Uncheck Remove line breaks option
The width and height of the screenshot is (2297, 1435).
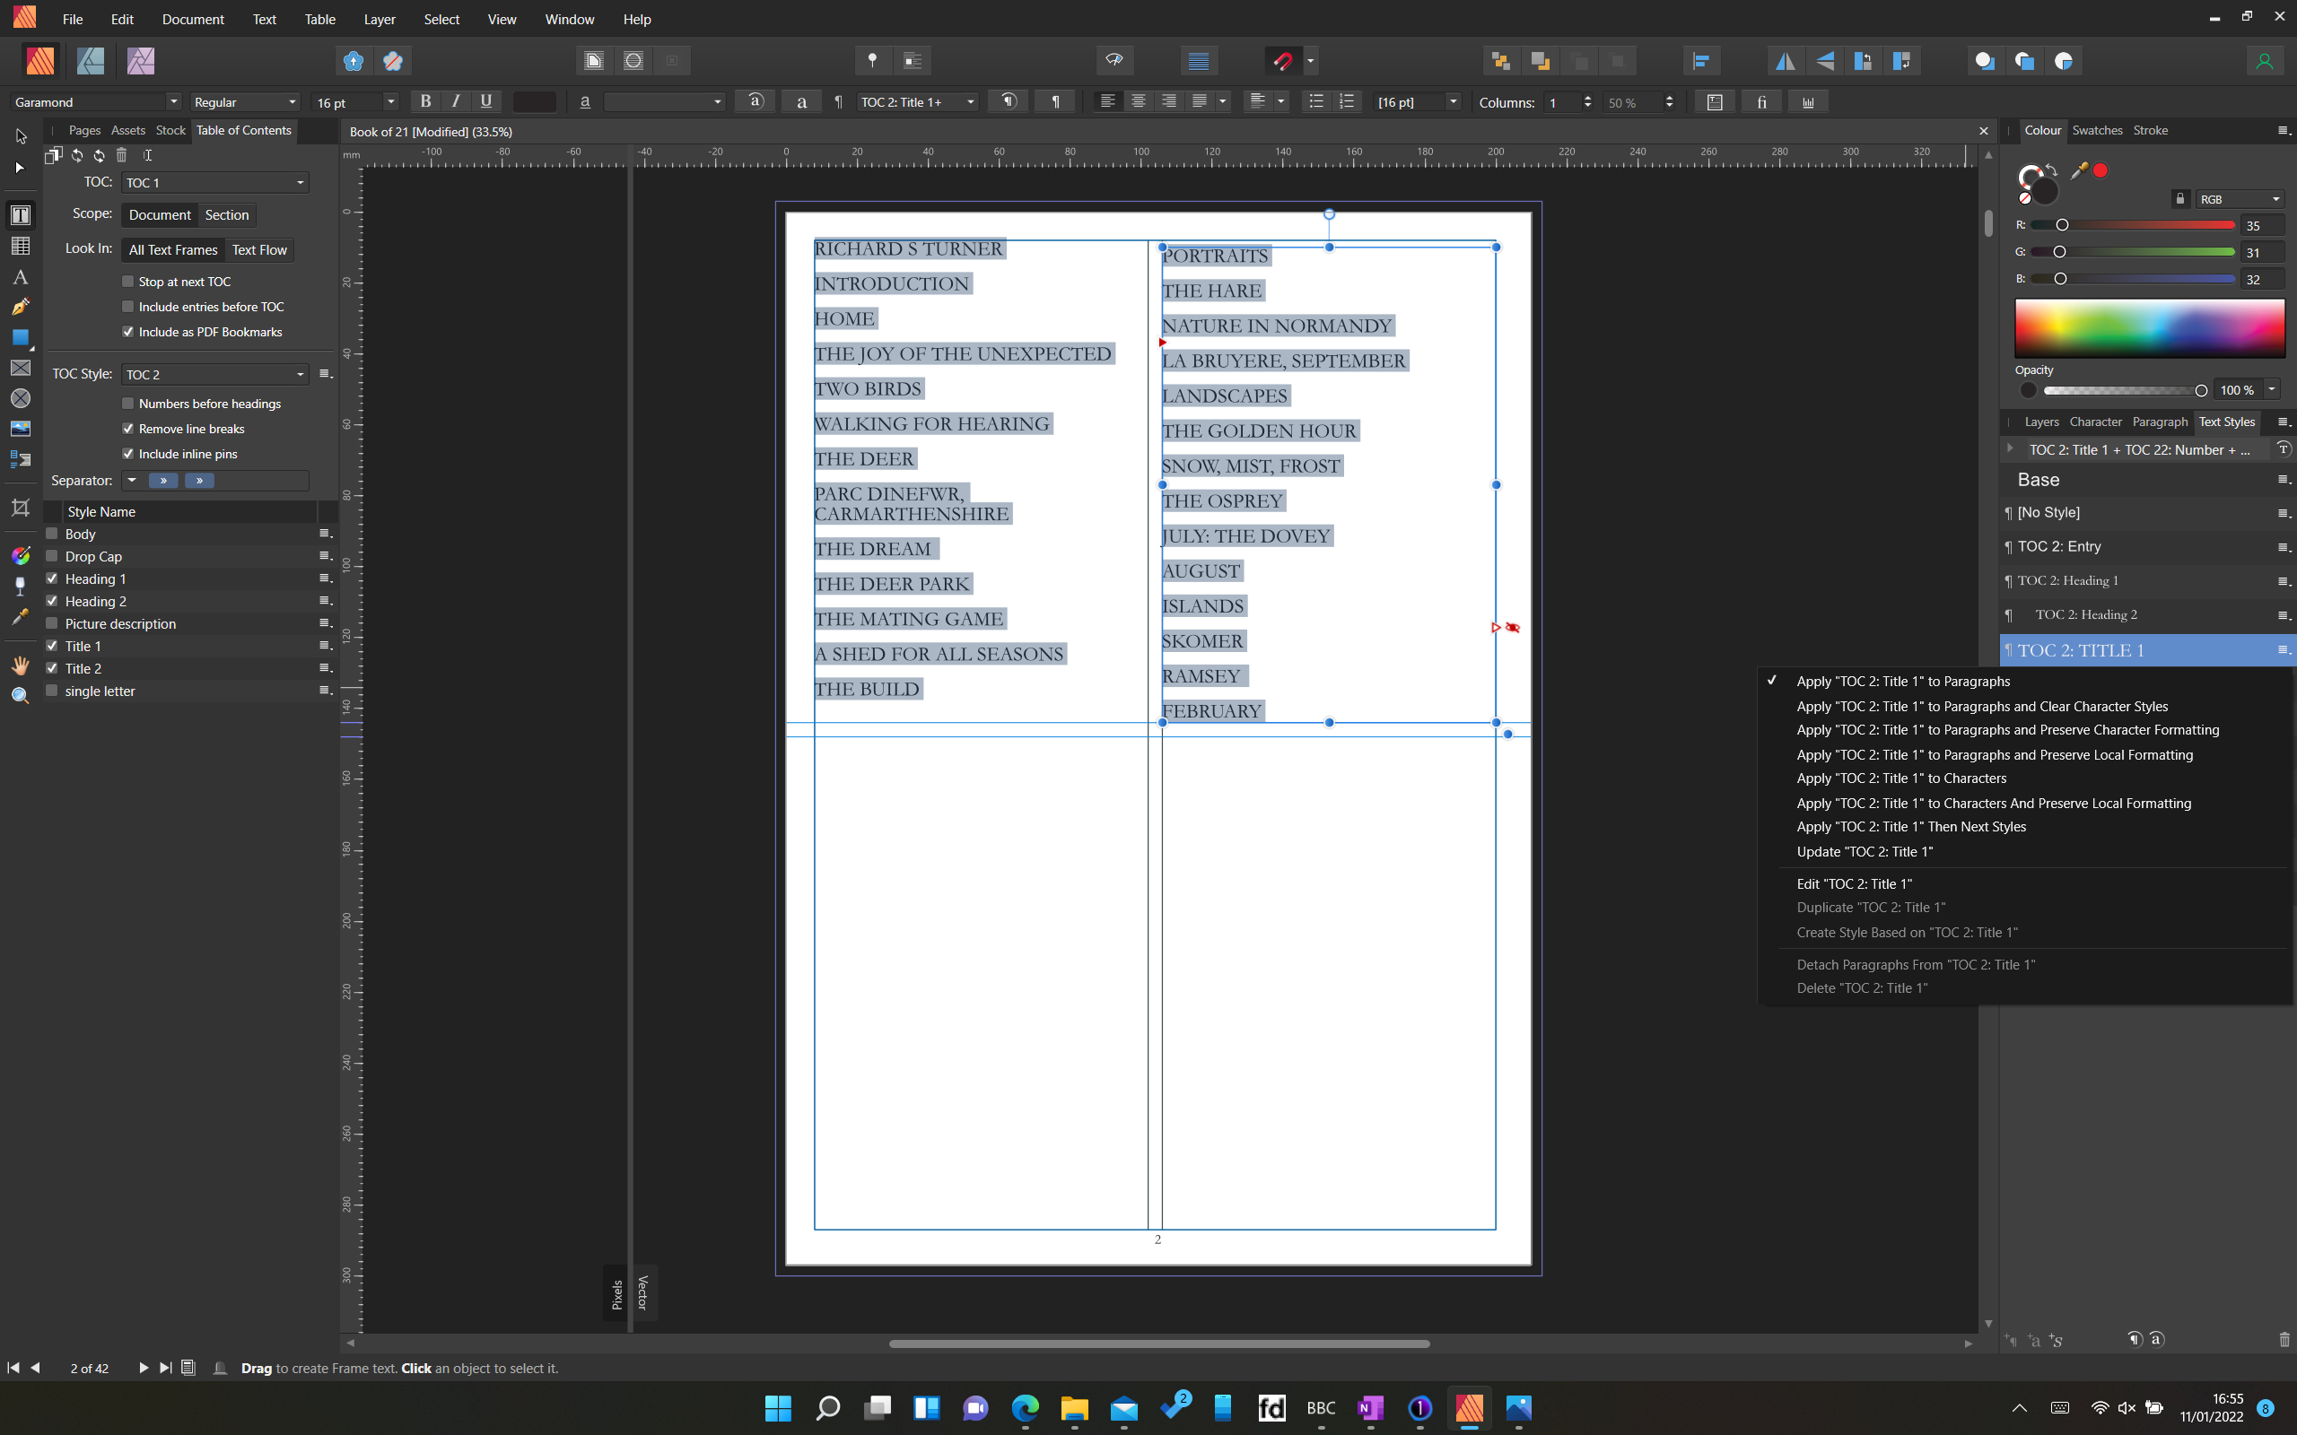(129, 428)
